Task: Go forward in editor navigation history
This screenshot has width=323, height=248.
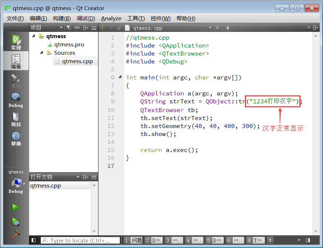Action: pos(110,28)
